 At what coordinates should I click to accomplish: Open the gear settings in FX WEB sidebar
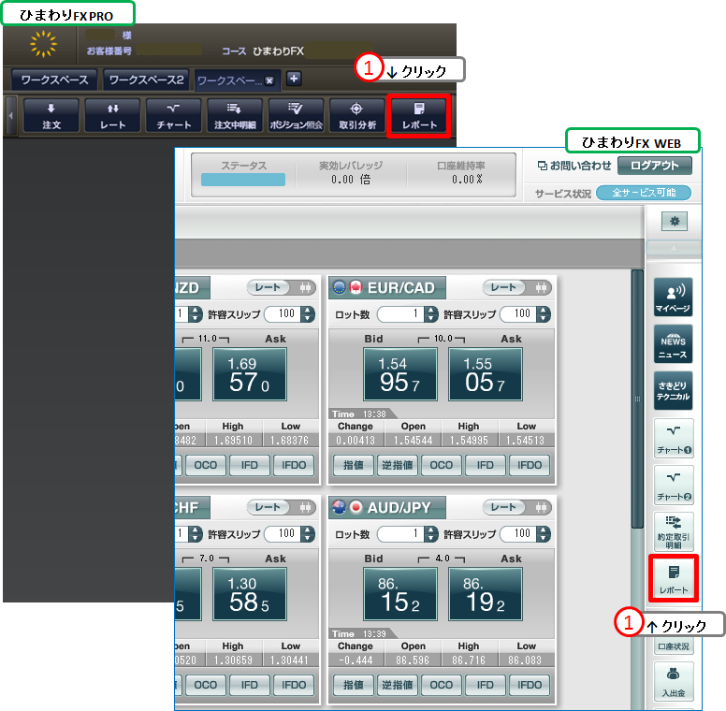tap(675, 222)
